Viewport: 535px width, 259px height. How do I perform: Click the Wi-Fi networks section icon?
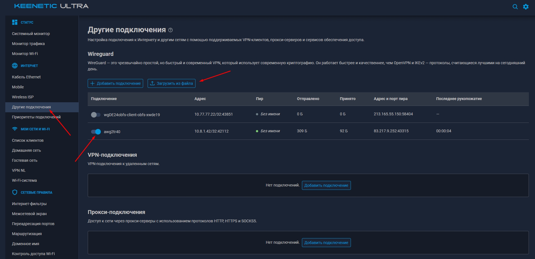click(15, 129)
